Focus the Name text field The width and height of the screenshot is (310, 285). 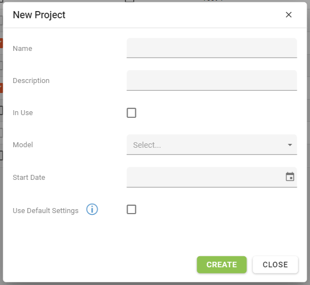click(212, 48)
